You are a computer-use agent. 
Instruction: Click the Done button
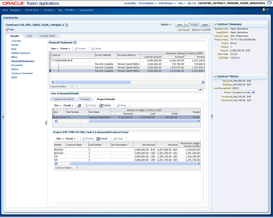click(x=205, y=25)
